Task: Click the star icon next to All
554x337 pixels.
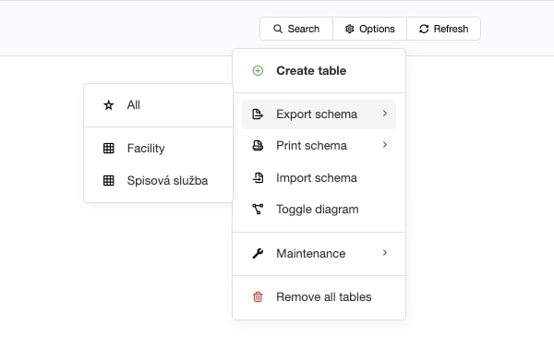Action: (x=109, y=105)
